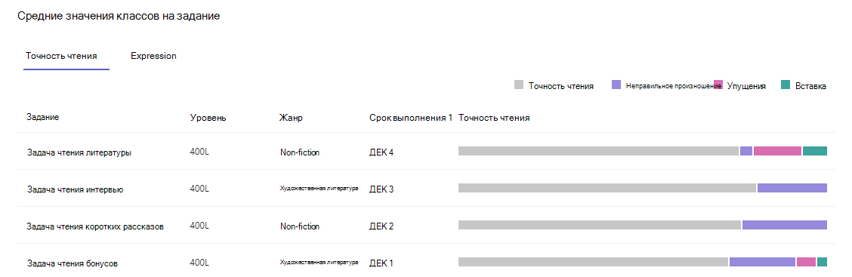Click teal insertion segment in литературы row
This screenshot has height=277, width=852.
(x=815, y=151)
